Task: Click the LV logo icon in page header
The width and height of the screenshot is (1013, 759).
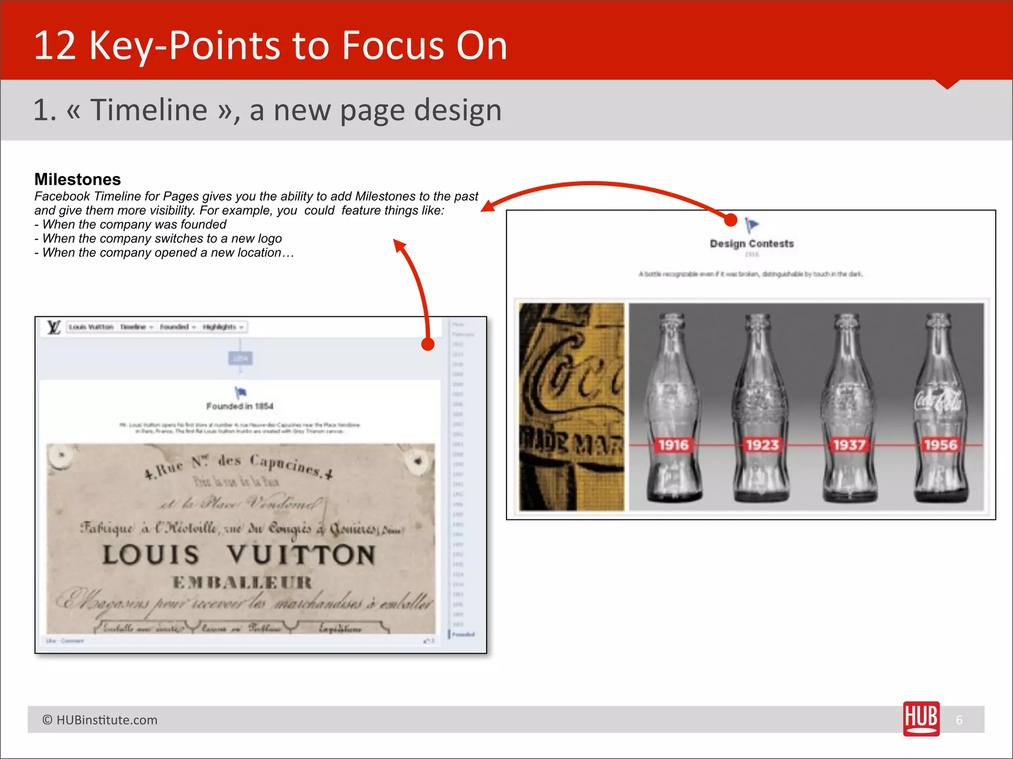Action: [x=53, y=327]
